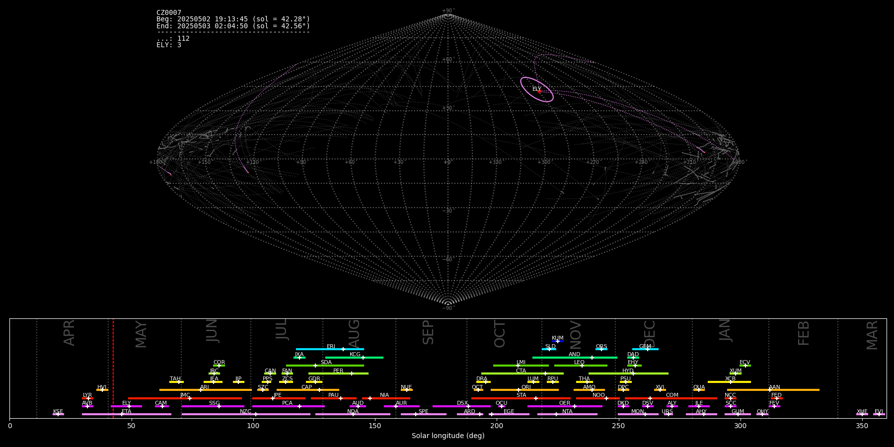Click the +300 longitude label on the sky map
The image size is (894, 447).
(x=544, y=162)
